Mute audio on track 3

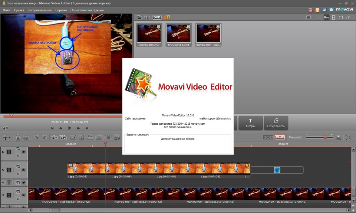[x=18, y=199]
